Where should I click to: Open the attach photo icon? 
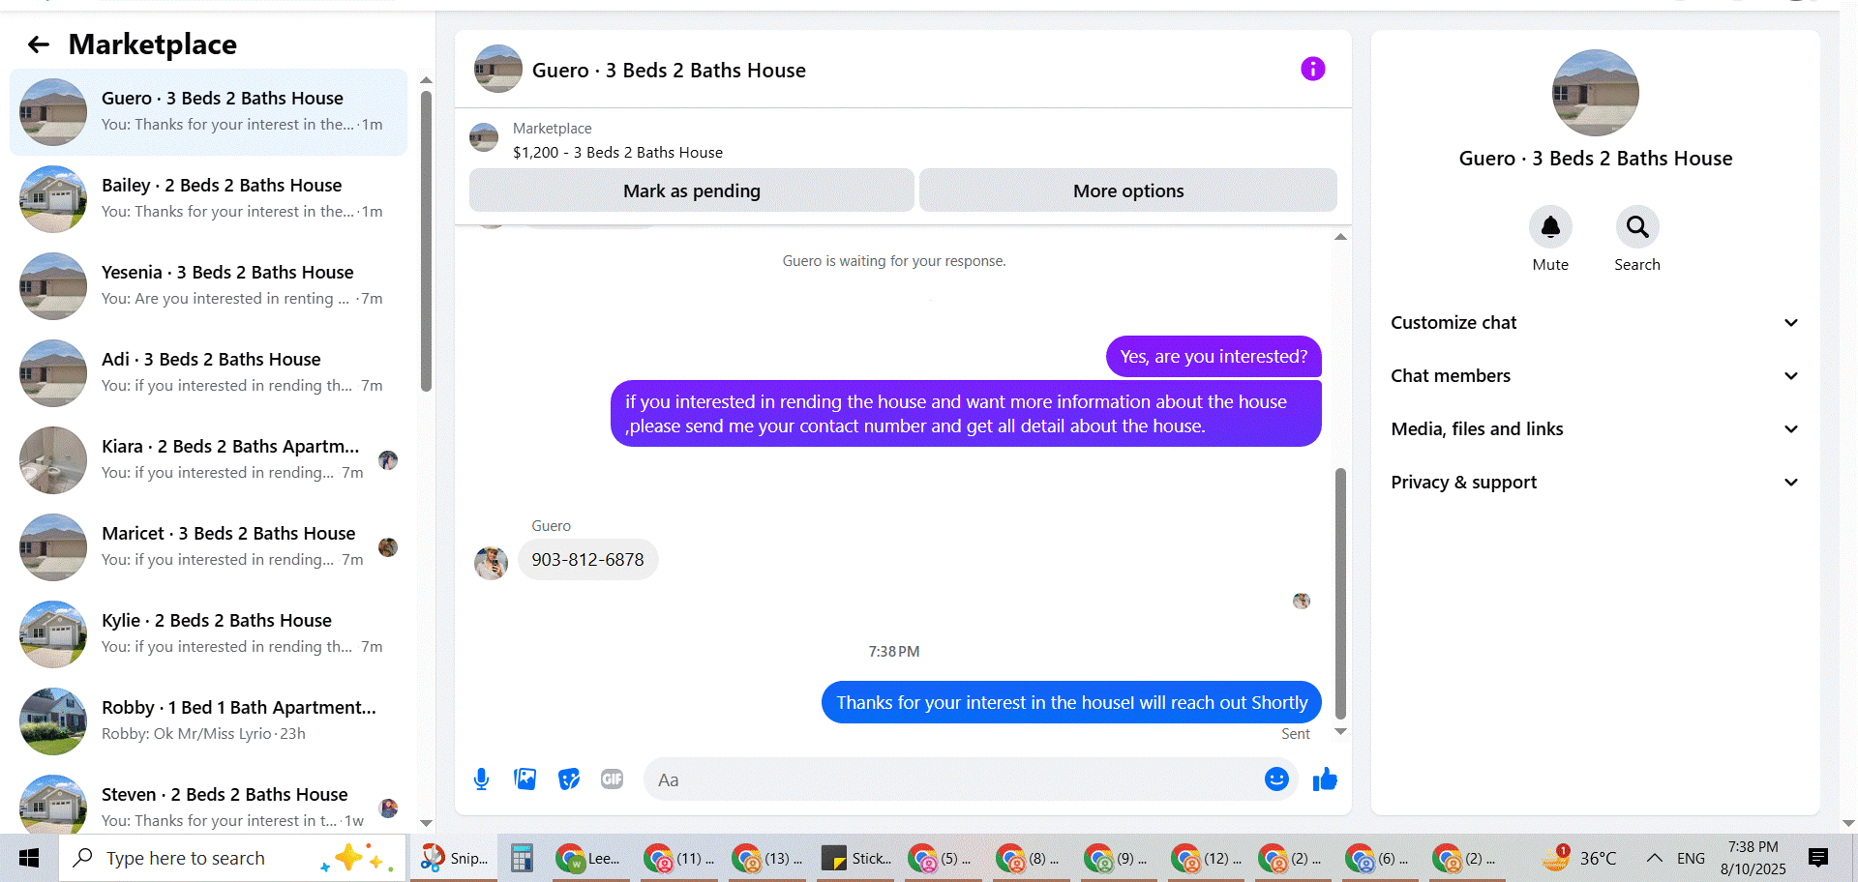(524, 779)
